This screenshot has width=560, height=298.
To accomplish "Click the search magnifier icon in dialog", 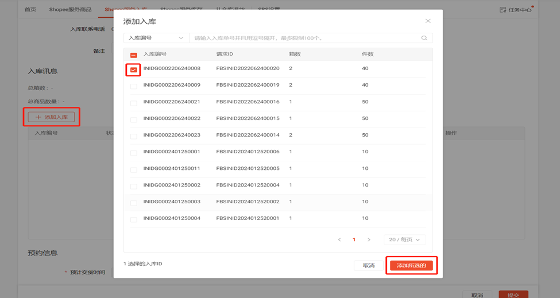I will pos(424,38).
